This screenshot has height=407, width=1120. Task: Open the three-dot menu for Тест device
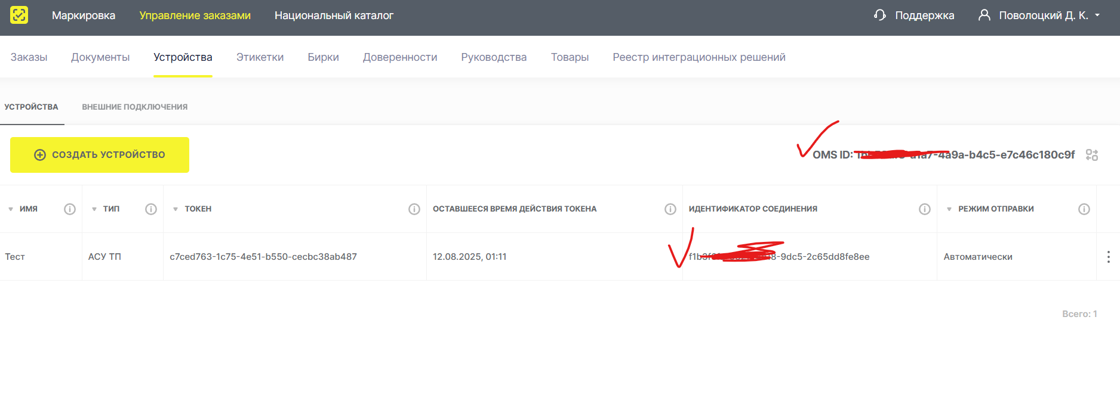point(1109,257)
